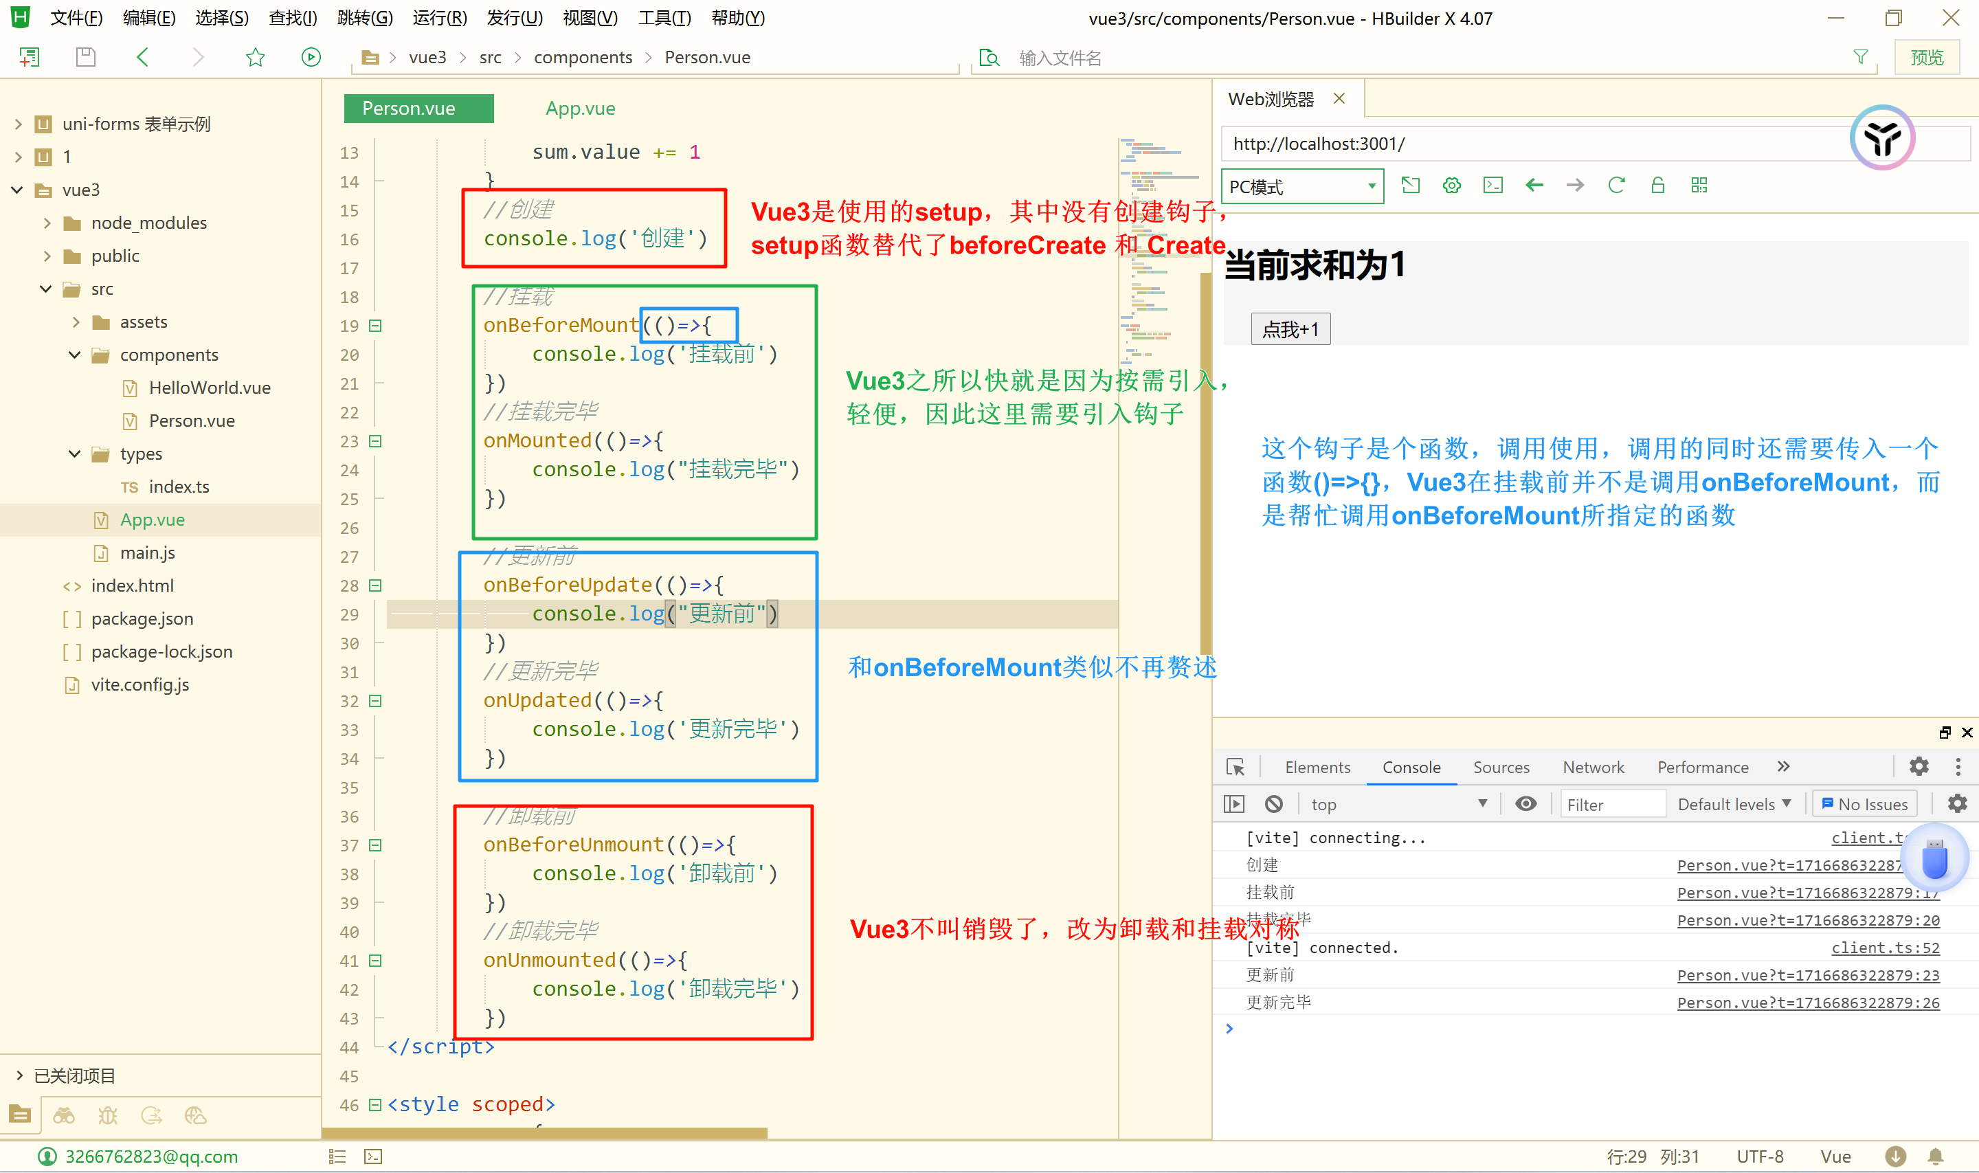Image resolution: width=1979 pixels, height=1173 pixels.
Task: Toggle the console eye live expression
Action: click(1525, 804)
